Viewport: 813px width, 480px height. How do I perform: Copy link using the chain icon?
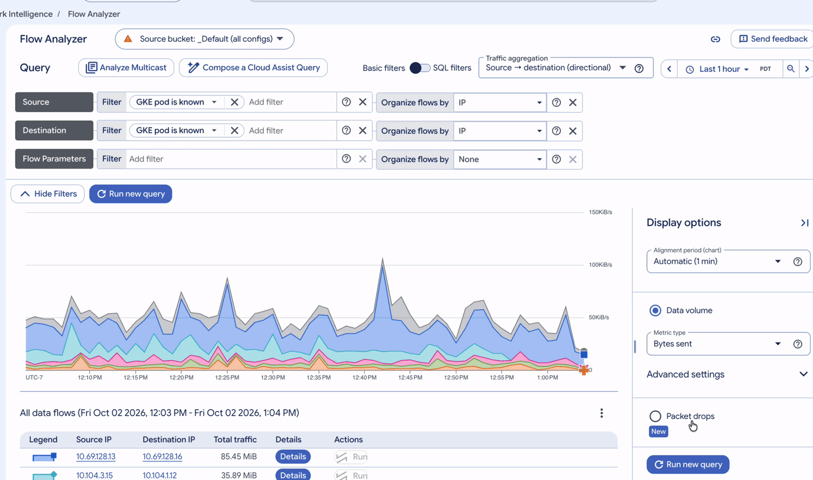pyautogui.click(x=715, y=39)
